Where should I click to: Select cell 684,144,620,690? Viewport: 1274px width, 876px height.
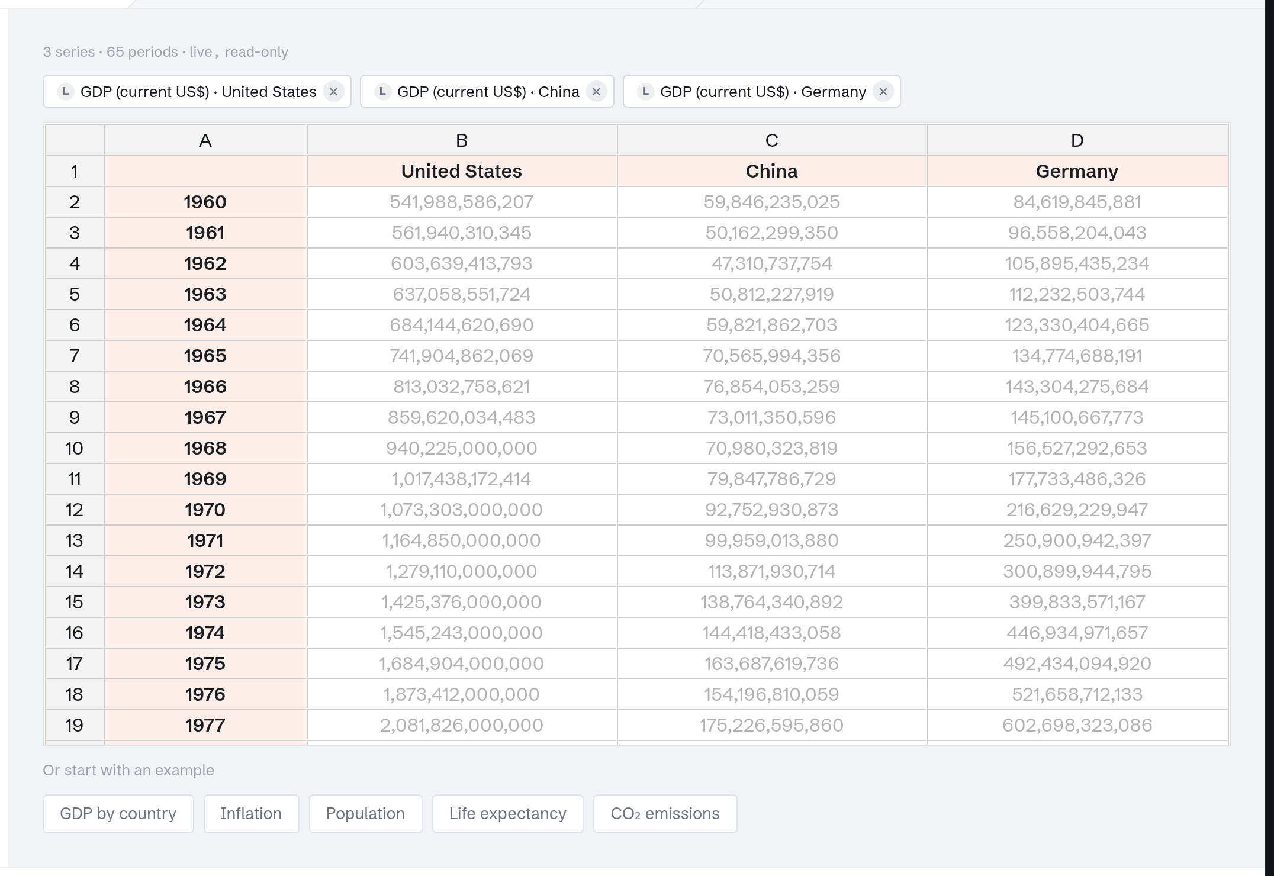pyautogui.click(x=462, y=325)
